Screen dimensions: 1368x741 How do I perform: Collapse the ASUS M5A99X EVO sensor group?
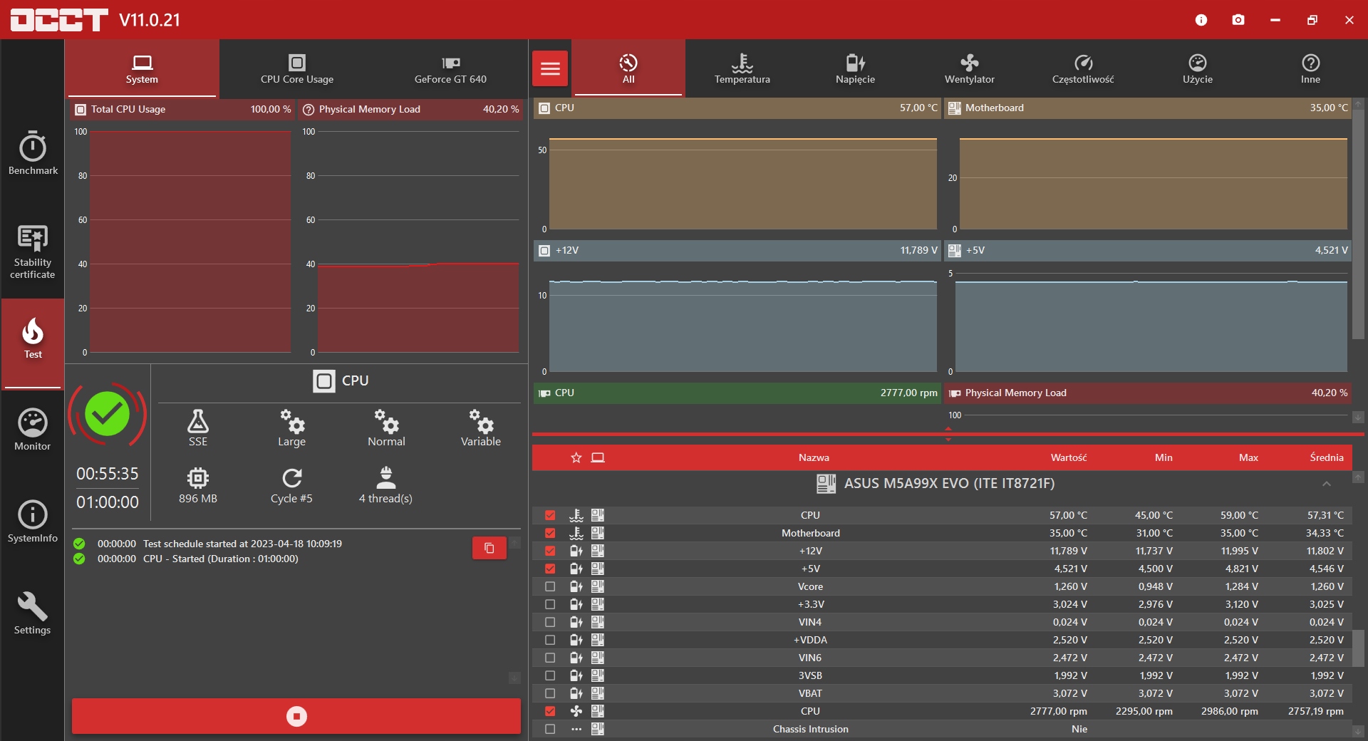coord(1326,484)
